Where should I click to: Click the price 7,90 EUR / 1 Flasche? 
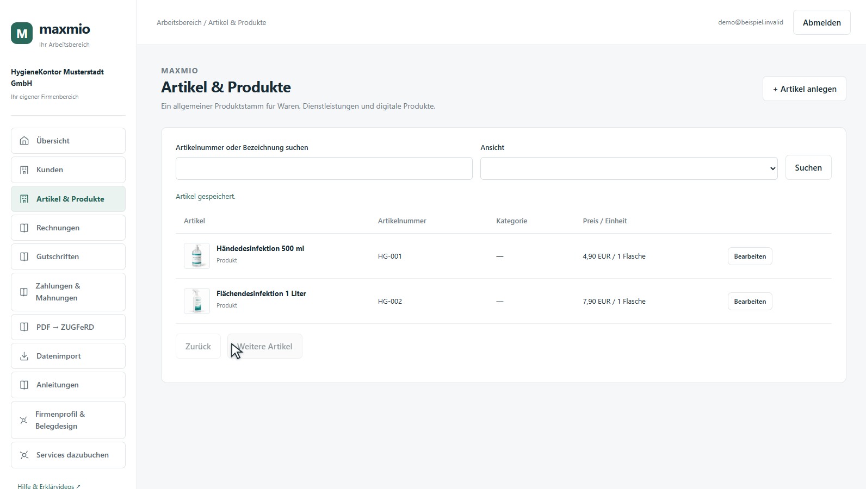click(614, 301)
